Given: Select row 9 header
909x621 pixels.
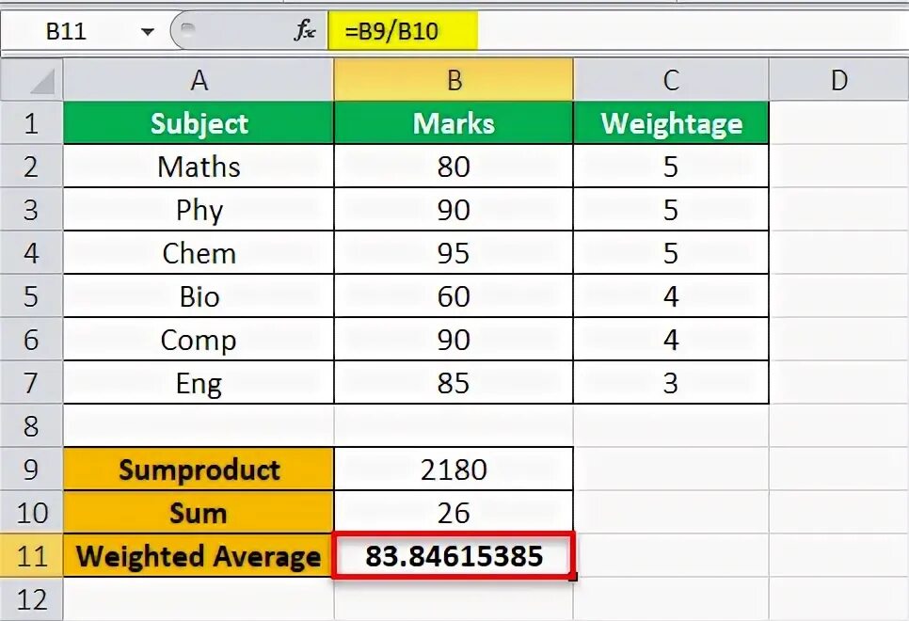Looking at the screenshot, I should [31, 470].
